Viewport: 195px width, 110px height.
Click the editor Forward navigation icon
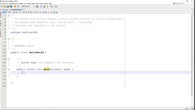[20, 12]
